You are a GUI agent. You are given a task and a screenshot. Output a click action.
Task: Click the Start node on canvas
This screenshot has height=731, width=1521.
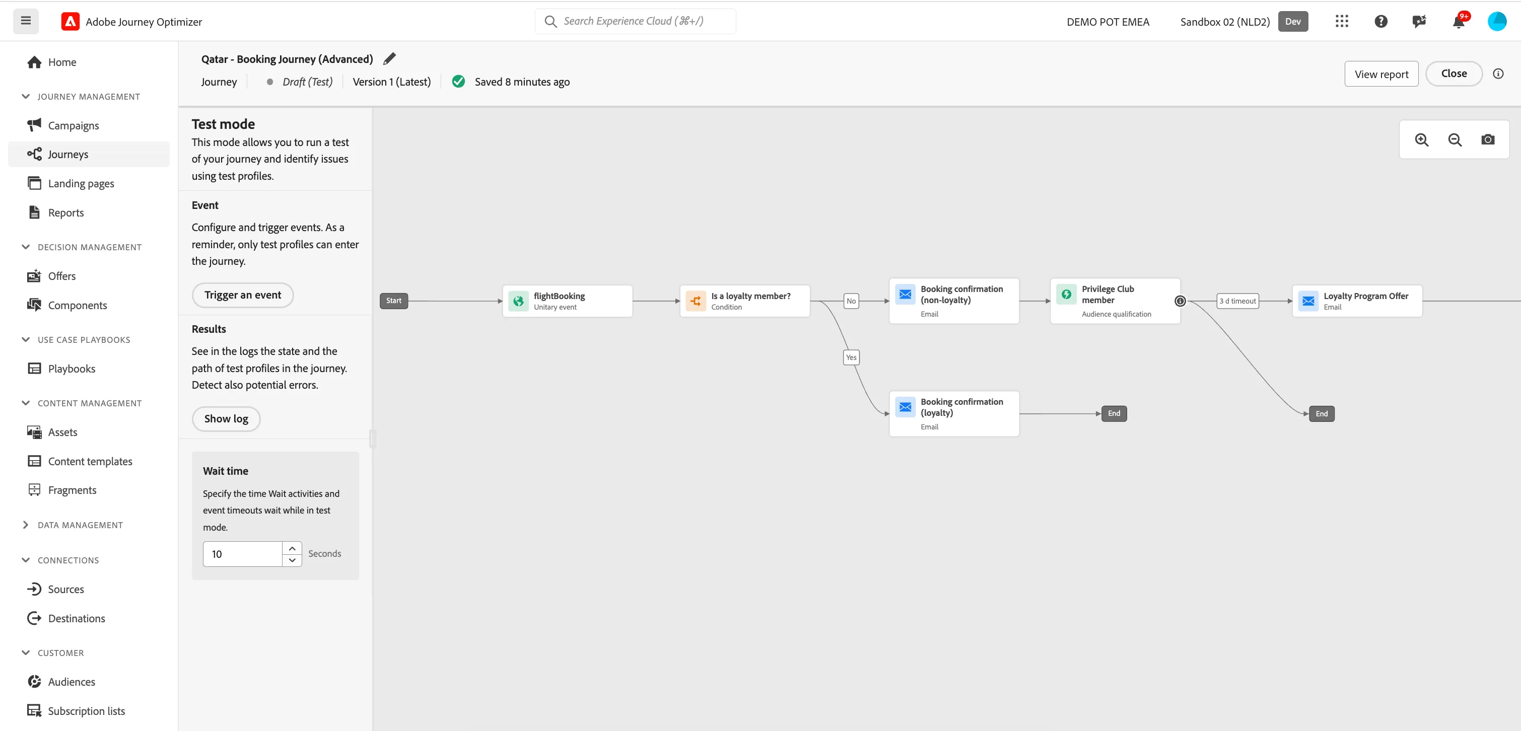point(393,301)
